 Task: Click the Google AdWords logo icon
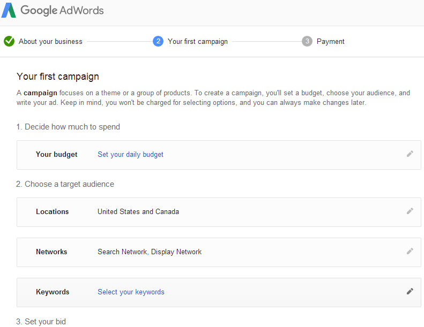click(9, 10)
